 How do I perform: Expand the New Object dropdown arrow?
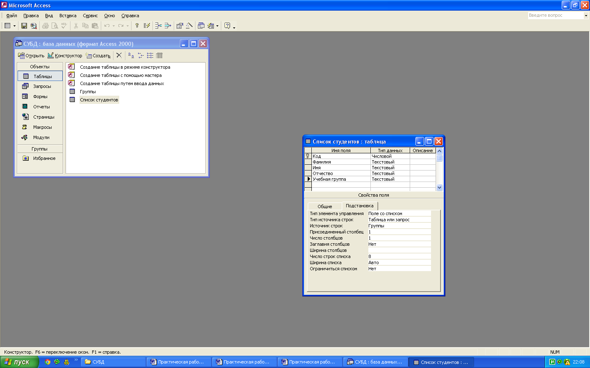[x=217, y=26]
